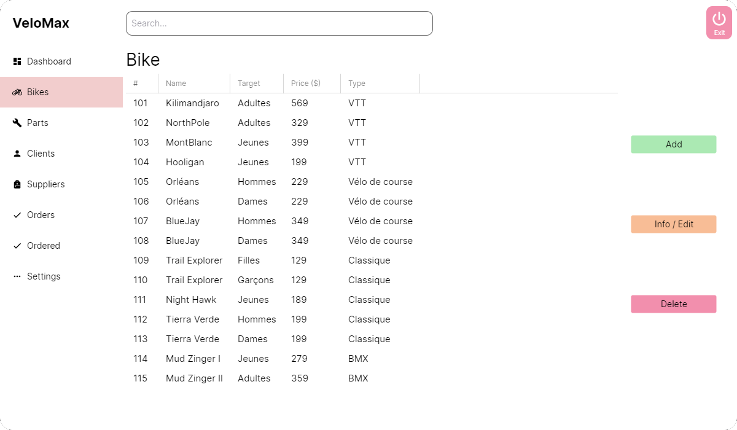Viewport: 737px width, 430px height.
Task: Select the checkmark icon beside Ordered
Action: (x=16, y=246)
